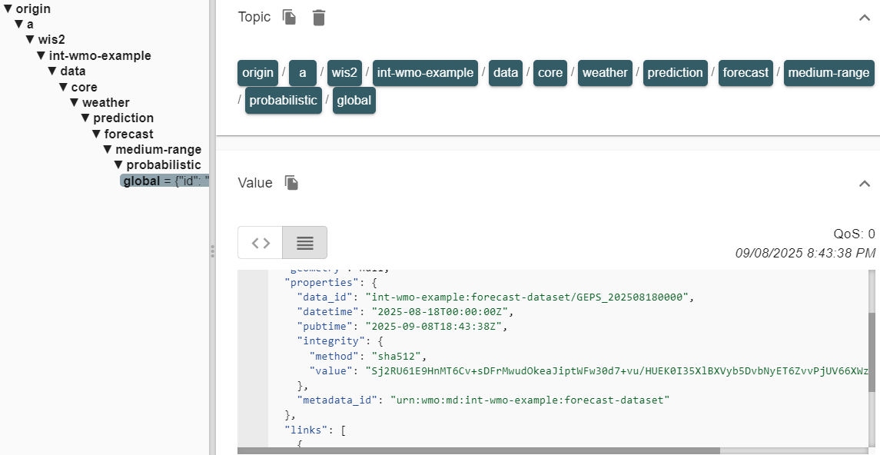Screen dimensions: 880x455
Task: Click the "sha512" method value
Action: (x=398, y=357)
